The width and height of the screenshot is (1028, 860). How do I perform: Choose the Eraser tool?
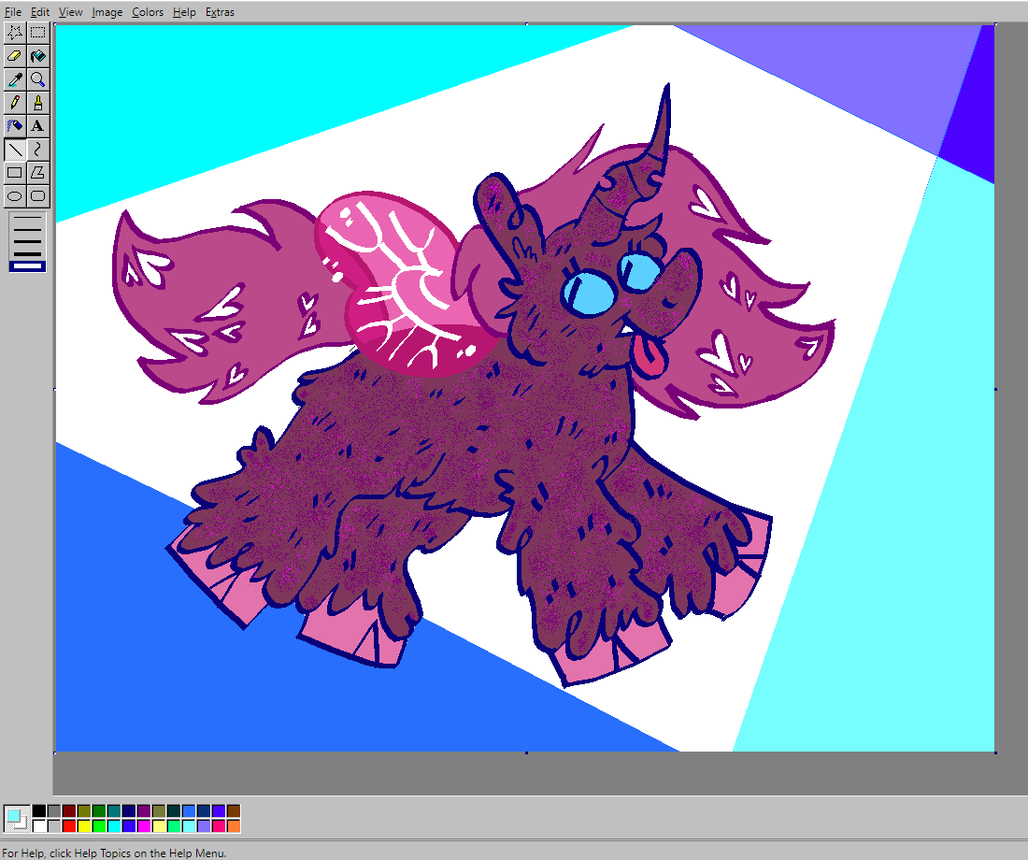click(x=14, y=56)
